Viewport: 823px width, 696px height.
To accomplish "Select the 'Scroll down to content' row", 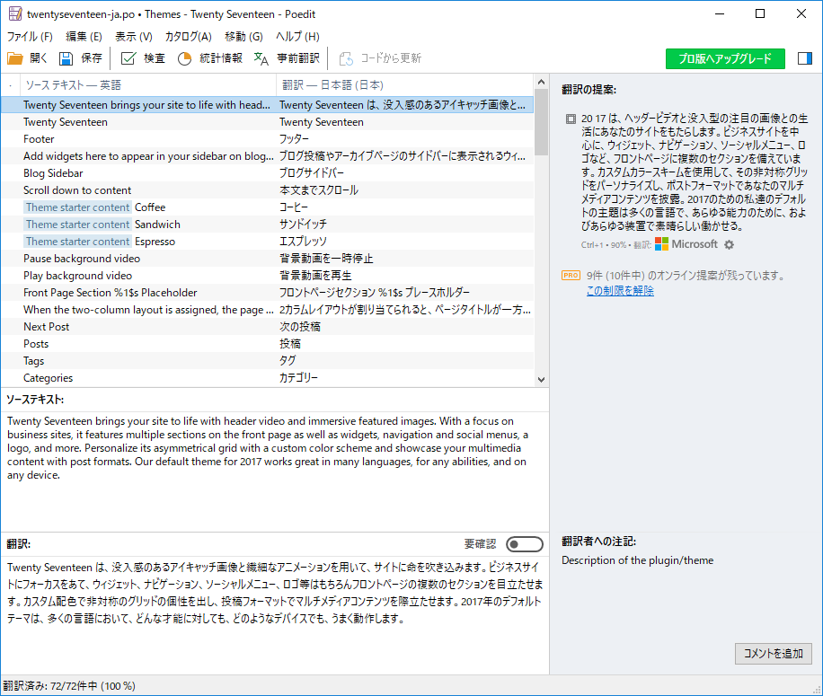I will [268, 189].
